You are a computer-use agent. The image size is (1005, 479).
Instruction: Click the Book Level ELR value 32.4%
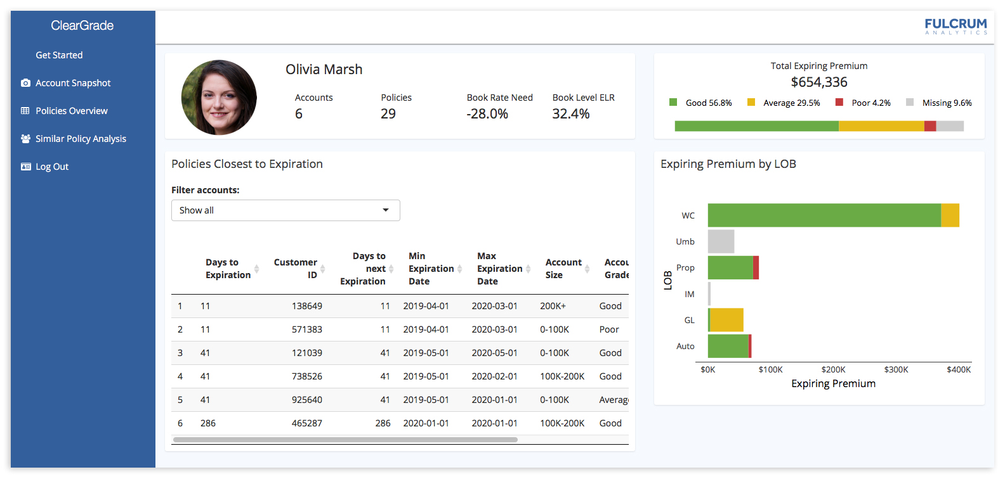click(571, 114)
